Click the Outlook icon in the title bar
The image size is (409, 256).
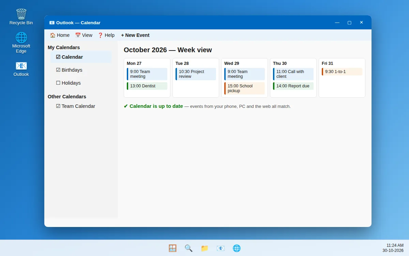click(x=52, y=23)
